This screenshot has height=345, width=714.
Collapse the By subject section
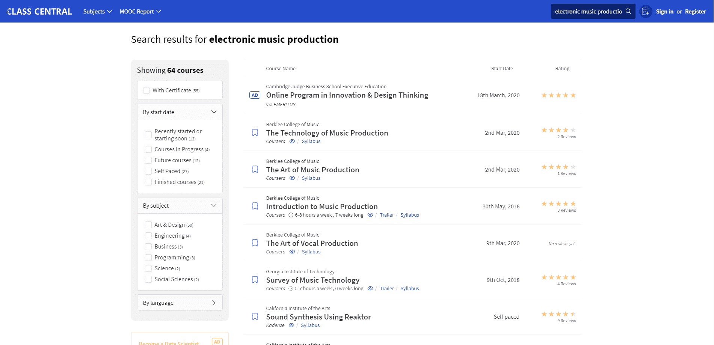click(x=180, y=205)
